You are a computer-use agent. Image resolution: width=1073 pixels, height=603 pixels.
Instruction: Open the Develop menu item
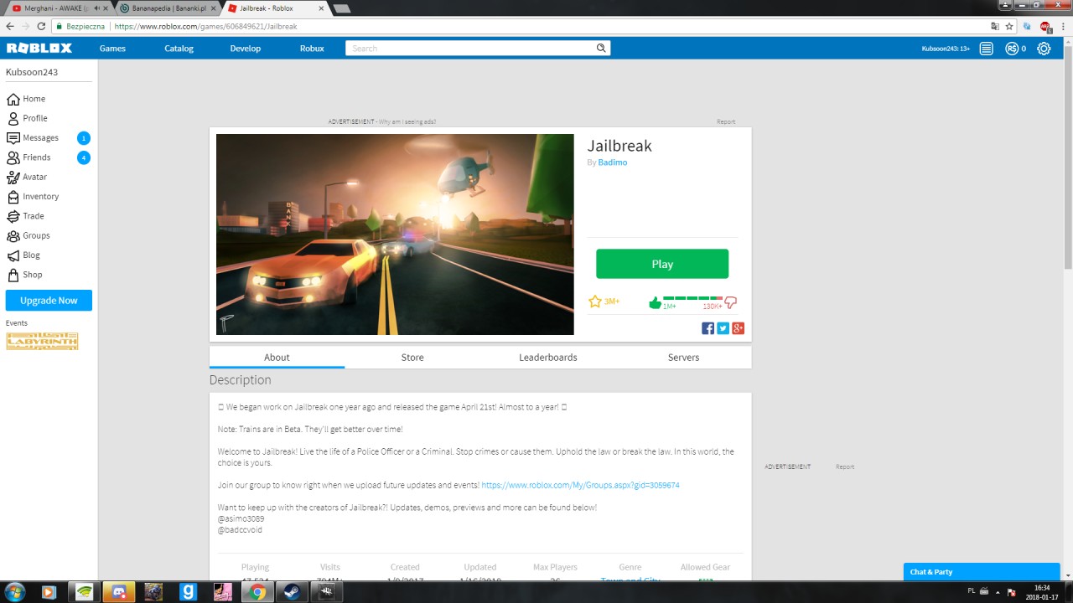pyautogui.click(x=246, y=49)
